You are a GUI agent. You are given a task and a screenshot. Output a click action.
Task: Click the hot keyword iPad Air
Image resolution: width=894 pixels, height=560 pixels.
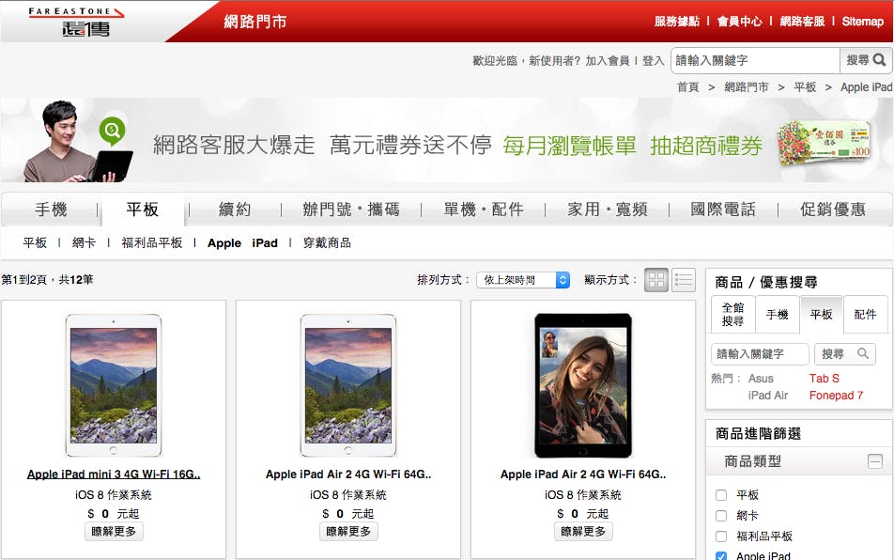[768, 396]
